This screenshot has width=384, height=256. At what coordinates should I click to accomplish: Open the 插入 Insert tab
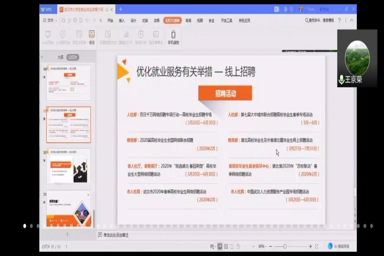point(122,21)
